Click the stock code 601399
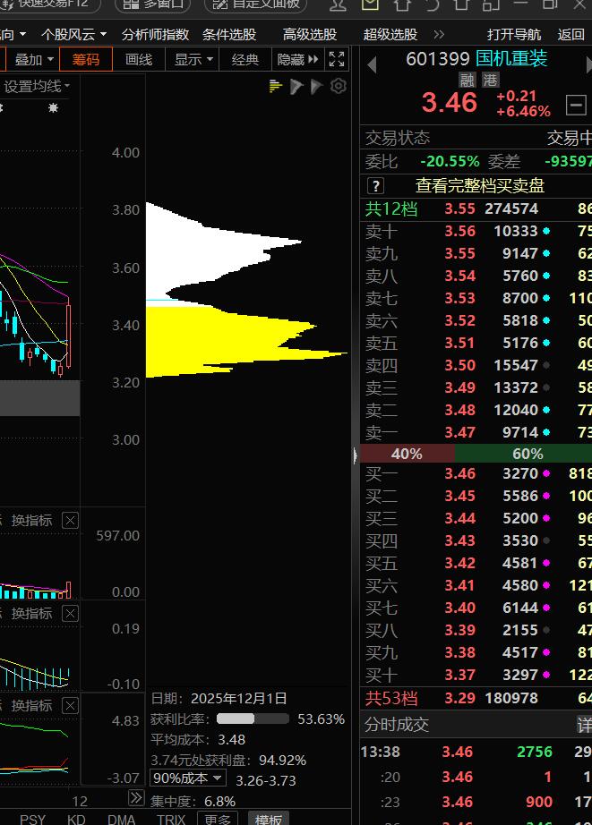The width and height of the screenshot is (592, 825). (438, 58)
